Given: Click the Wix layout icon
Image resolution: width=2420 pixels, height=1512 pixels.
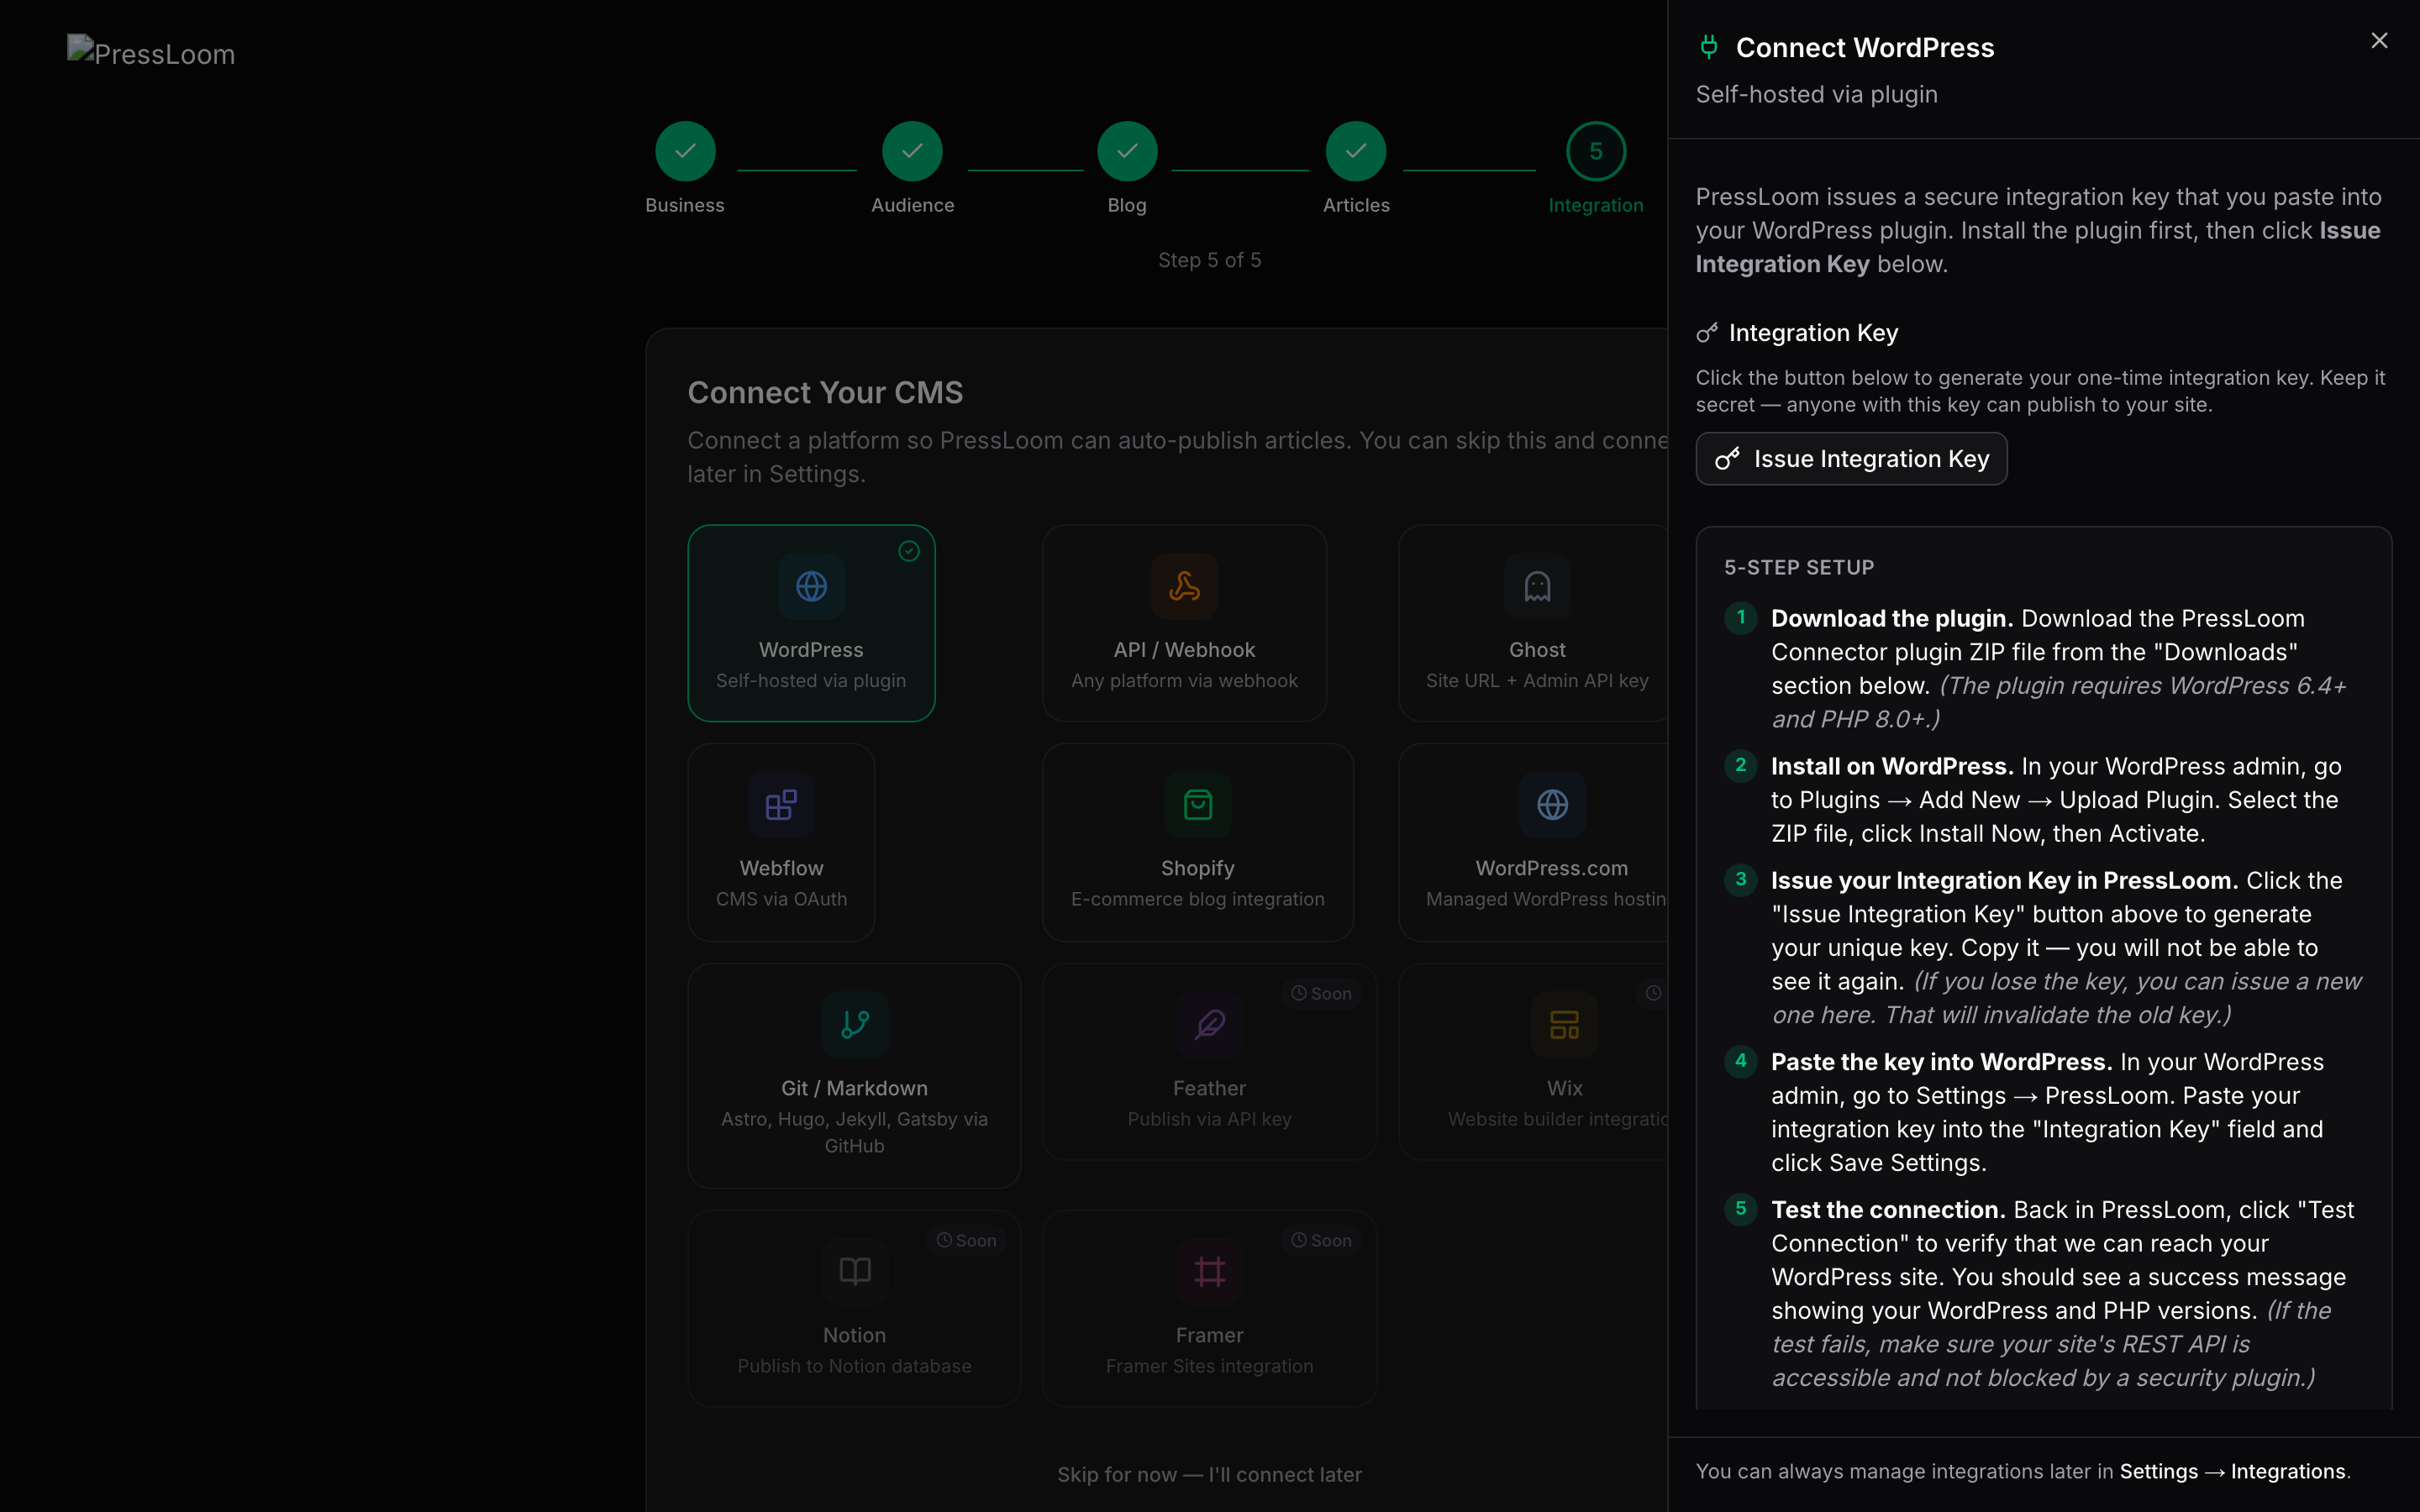Looking at the screenshot, I should click(1564, 1024).
